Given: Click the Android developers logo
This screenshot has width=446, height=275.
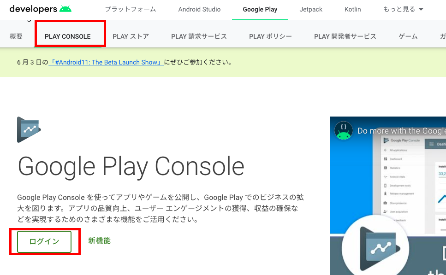Looking at the screenshot, I should click(41, 9).
